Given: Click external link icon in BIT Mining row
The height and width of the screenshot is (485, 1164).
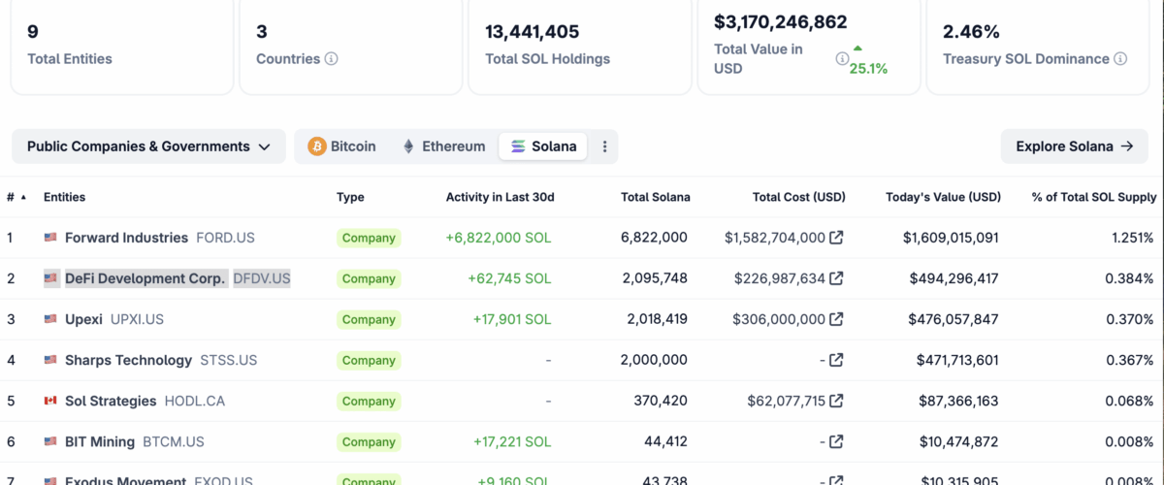Looking at the screenshot, I should point(836,441).
